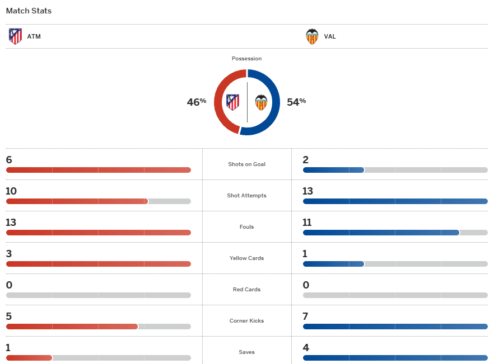Select the VAL team name link
This screenshot has width=494, height=364.
coord(330,37)
